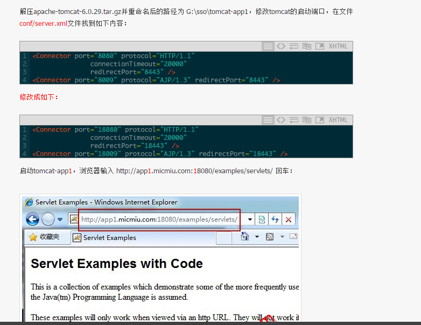Click the red Stop icon in IE
Image resolution: width=421 pixels, height=325 pixels.
pyautogui.click(x=289, y=220)
